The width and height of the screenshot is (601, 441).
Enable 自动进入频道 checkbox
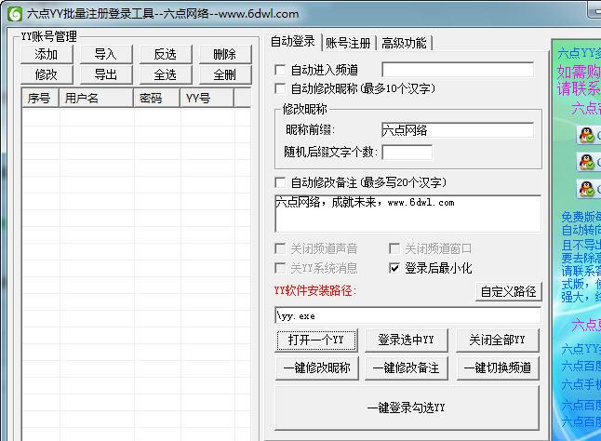[x=281, y=70]
